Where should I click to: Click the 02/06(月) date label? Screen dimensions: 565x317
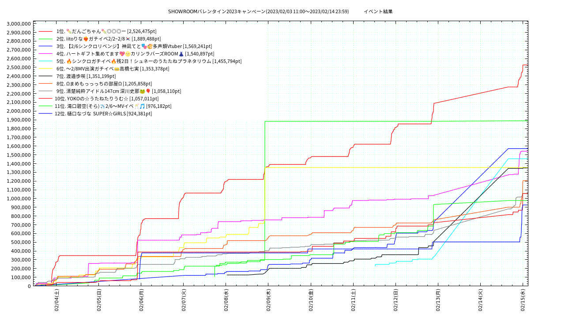141,300
